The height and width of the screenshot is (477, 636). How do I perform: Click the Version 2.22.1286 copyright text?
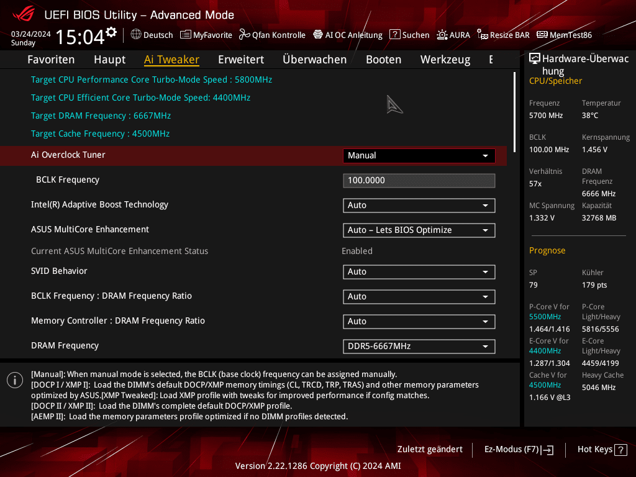pyautogui.click(x=318, y=466)
